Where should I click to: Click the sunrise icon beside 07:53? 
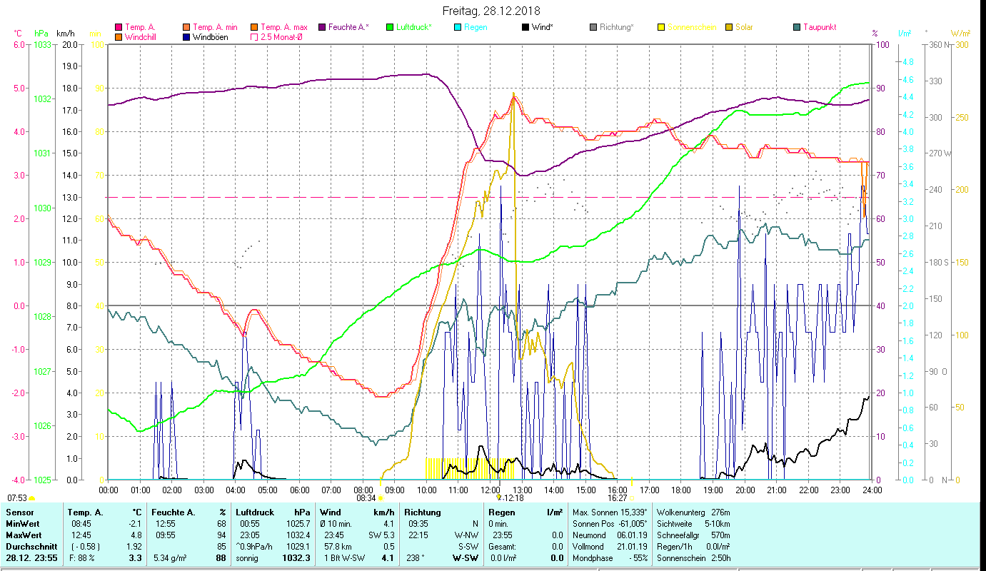click(32, 498)
